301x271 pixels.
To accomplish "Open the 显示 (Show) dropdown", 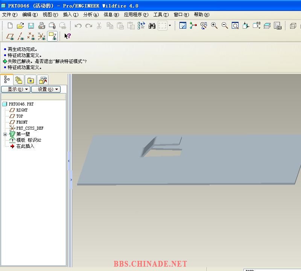I will coord(16,89).
